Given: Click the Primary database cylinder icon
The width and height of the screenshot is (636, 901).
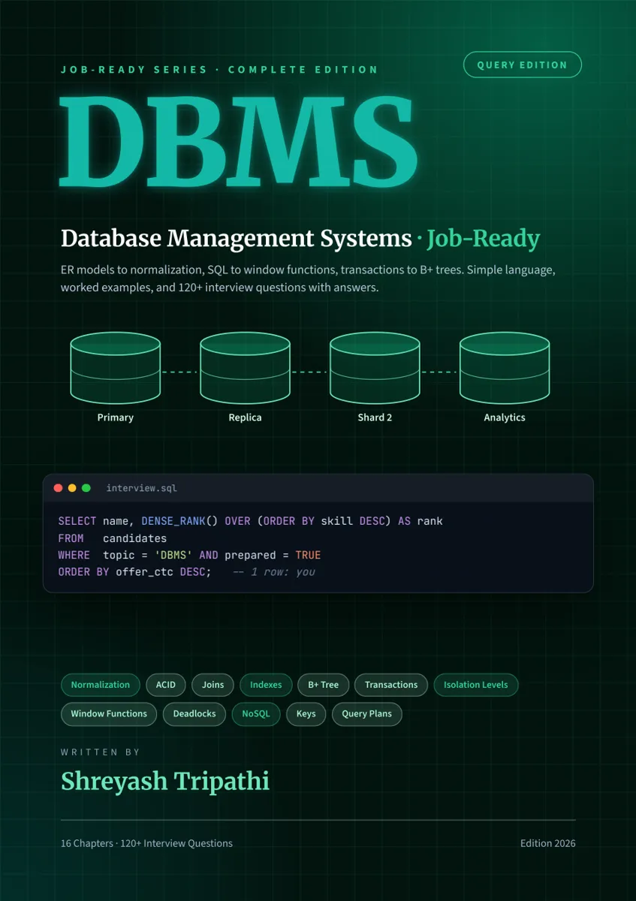Looking at the screenshot, I should 116,368.
